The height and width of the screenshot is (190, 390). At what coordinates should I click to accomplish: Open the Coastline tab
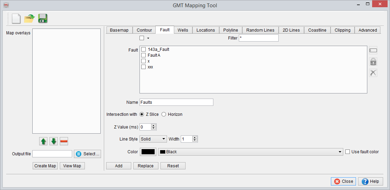tap(317, 30)
